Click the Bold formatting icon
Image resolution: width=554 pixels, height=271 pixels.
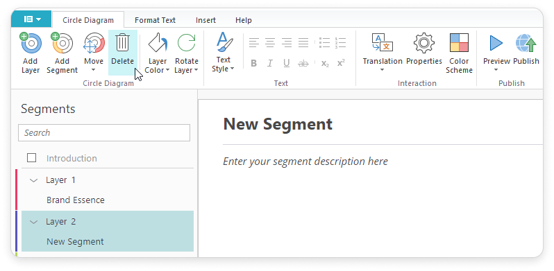(253, 63)
